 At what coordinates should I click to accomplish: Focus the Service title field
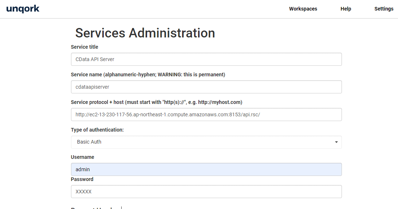pos(206,59)
